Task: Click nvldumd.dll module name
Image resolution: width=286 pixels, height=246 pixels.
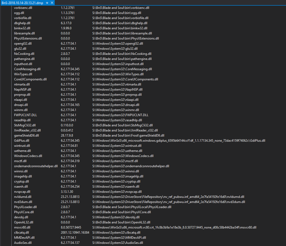Action: pos(22,196)
